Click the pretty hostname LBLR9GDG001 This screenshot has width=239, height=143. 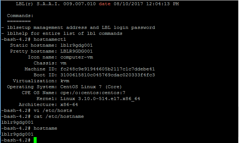pos(76,51)
